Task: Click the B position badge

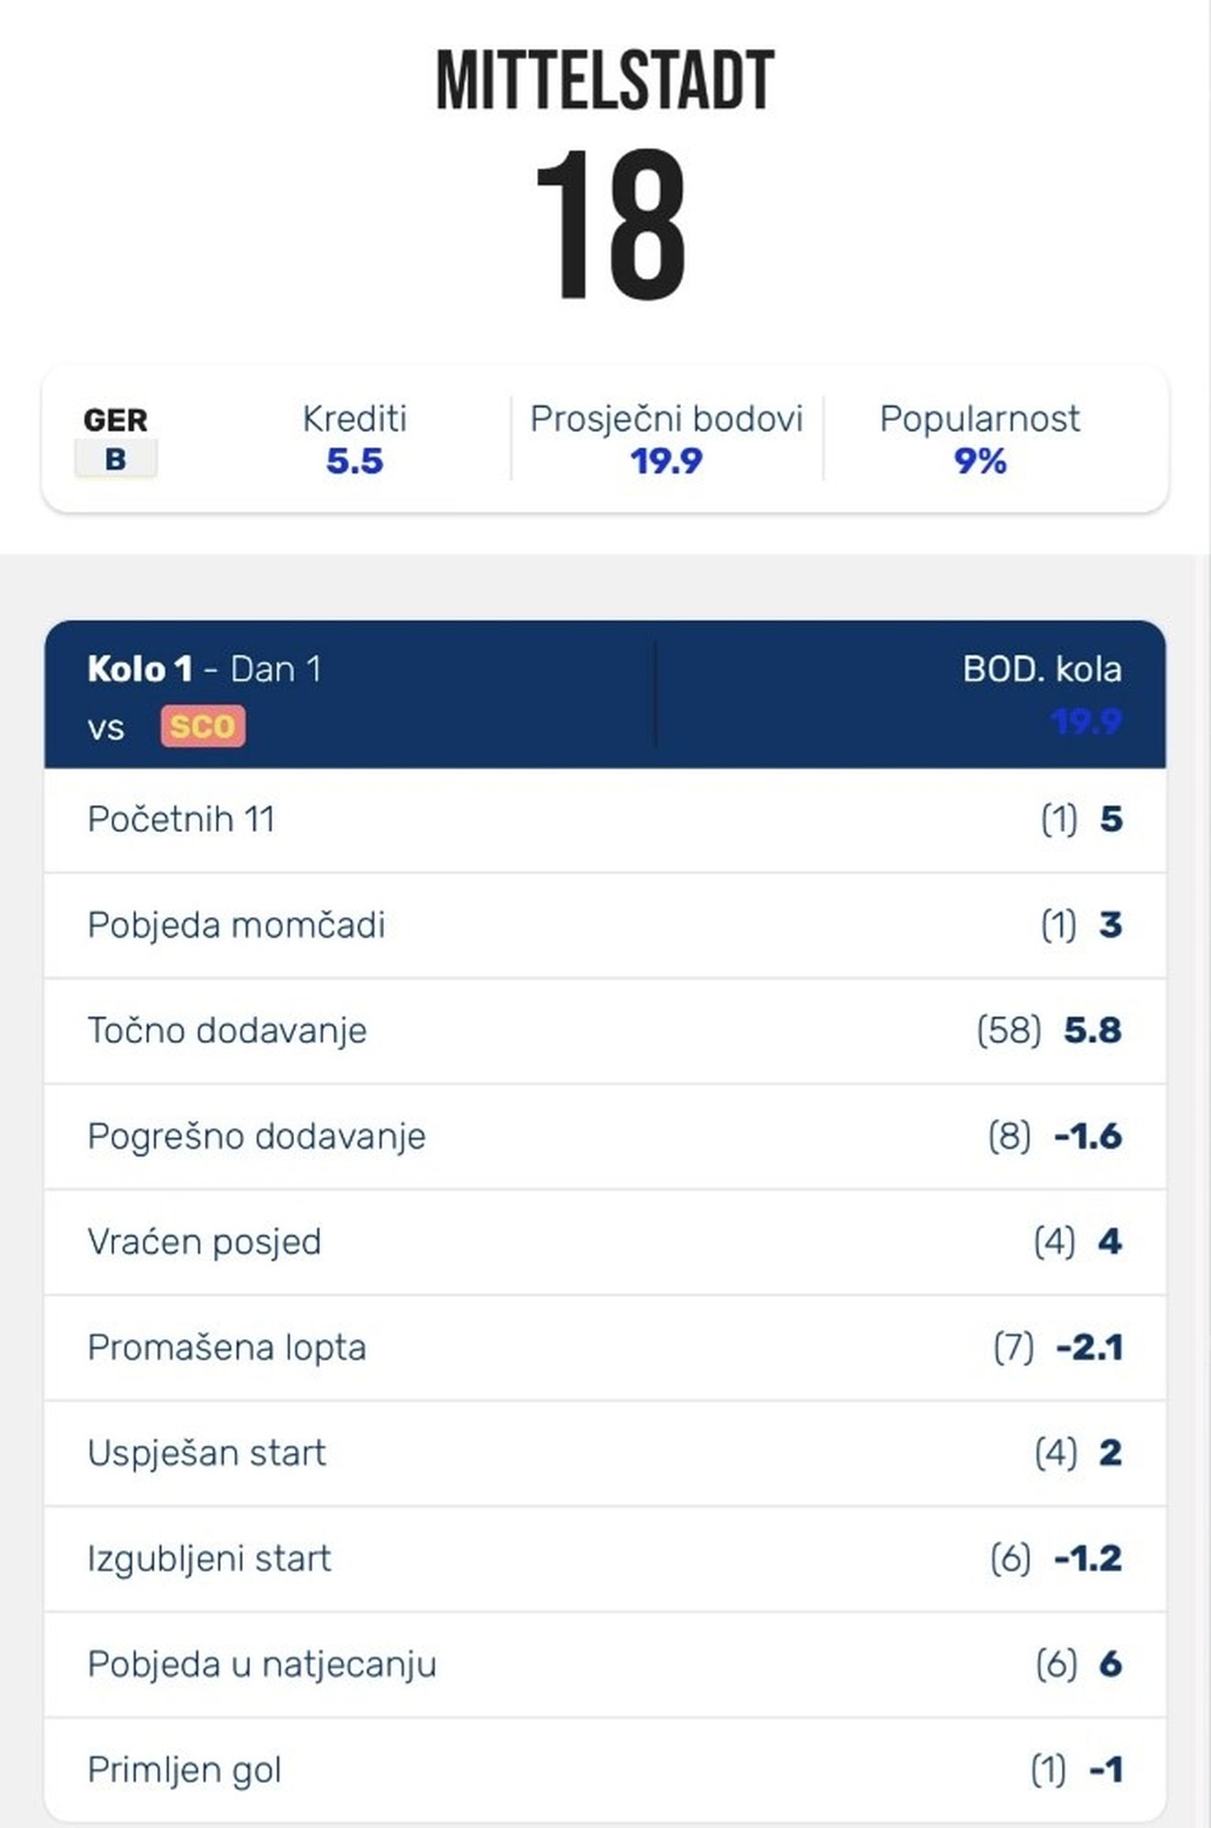Action: tap(116, 459)
